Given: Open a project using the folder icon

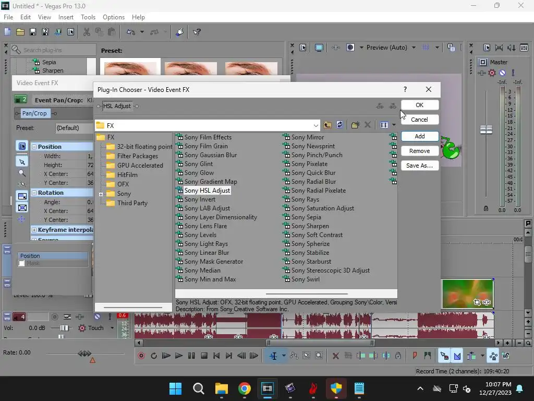Looking at the screenshot, I should pos(20,32).
